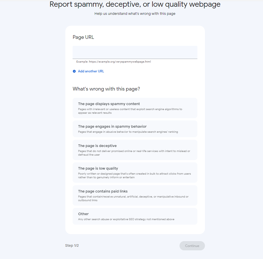
Task: Select "The page is deceptive" option
Action: 135,150
